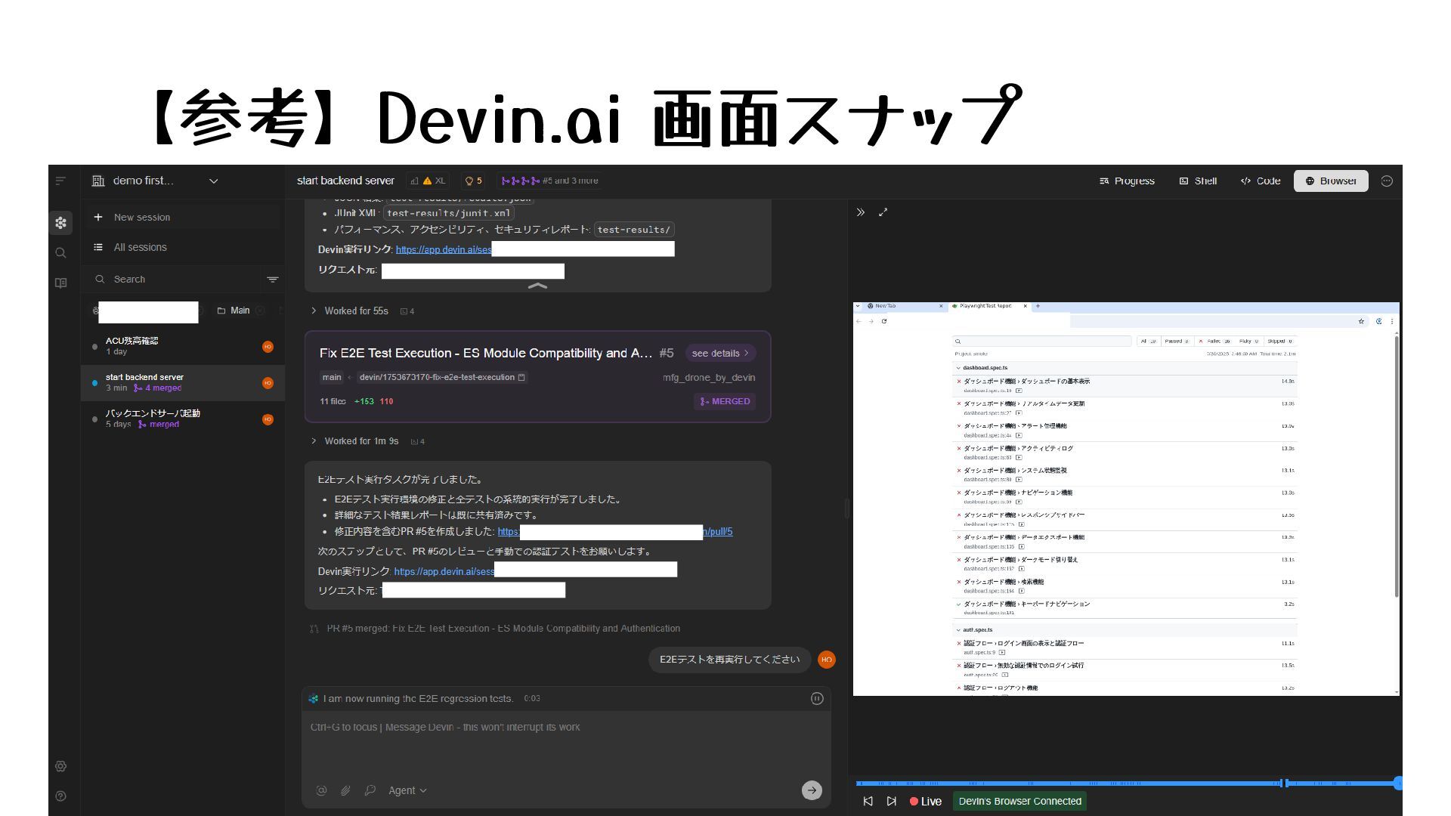Collapse the right panel with double chevron

pos(861,212)
